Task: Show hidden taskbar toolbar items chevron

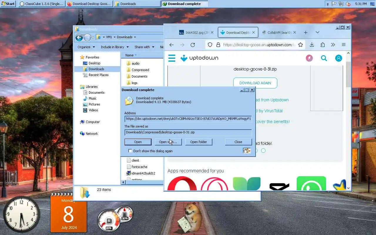Action: click(328, 4)
